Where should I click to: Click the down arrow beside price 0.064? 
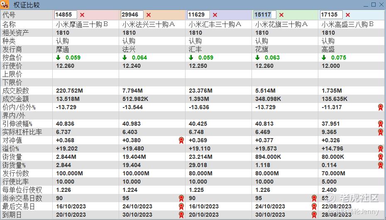[125, 57]
